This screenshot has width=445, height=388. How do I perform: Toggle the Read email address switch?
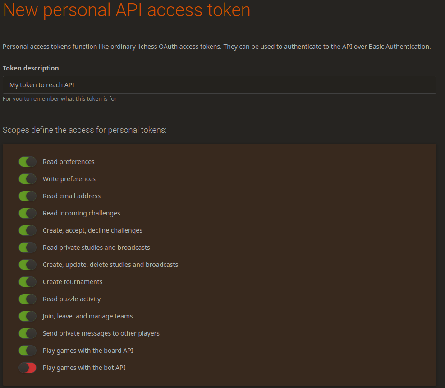click(28, 196)
